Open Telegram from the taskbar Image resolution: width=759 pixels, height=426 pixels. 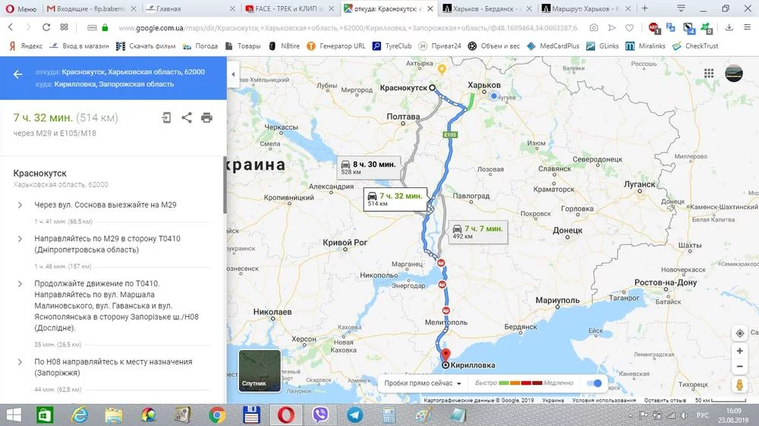point(354,415)
